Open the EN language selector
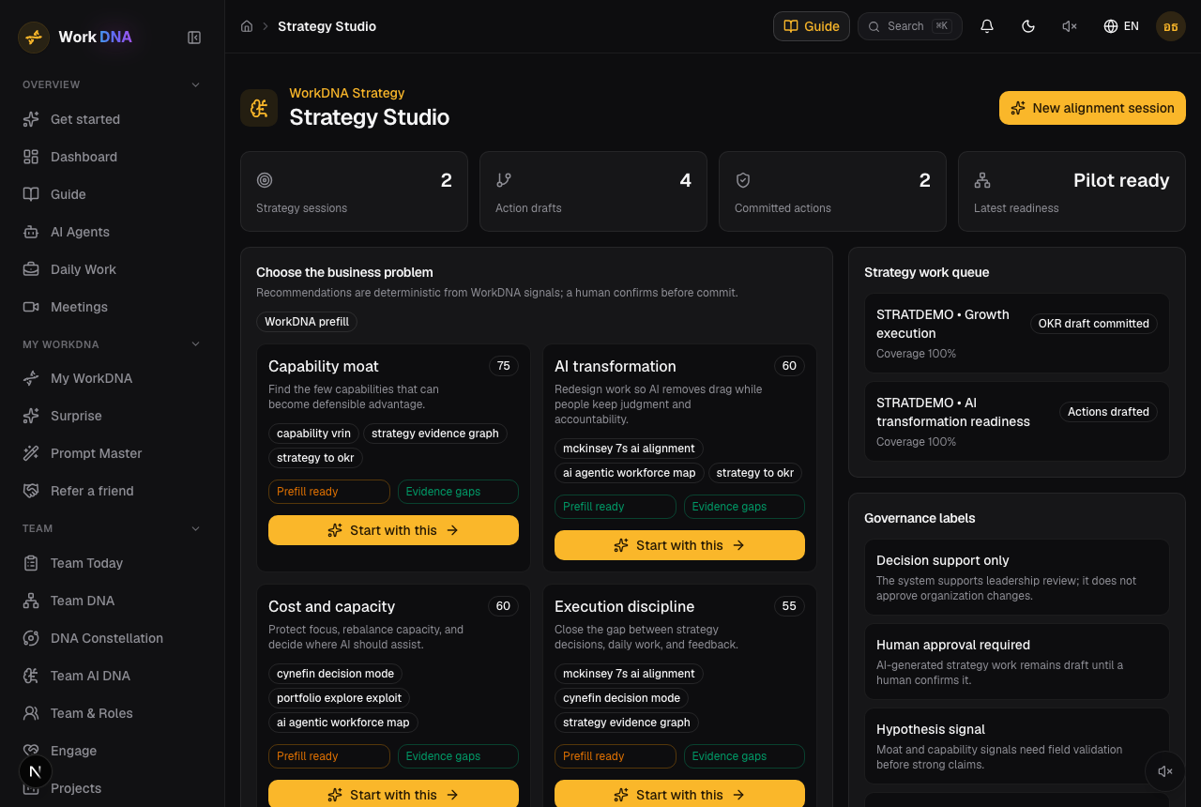Viewport: 1201px width, 807px height. [x=1121, y=26]
